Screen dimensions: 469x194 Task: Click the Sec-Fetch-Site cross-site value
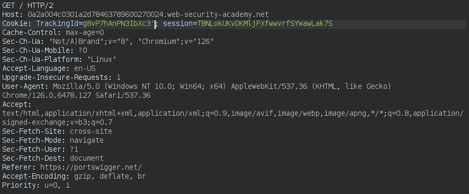coord(91,131)
